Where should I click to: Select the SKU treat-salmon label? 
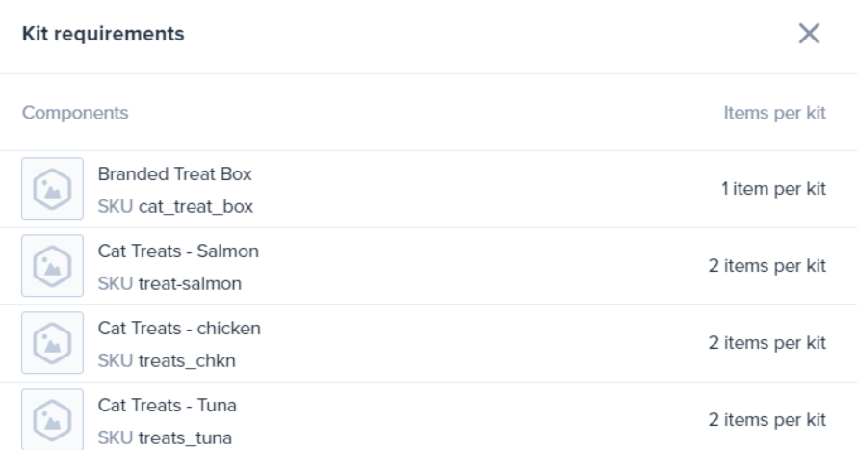[x=169, y=283]
